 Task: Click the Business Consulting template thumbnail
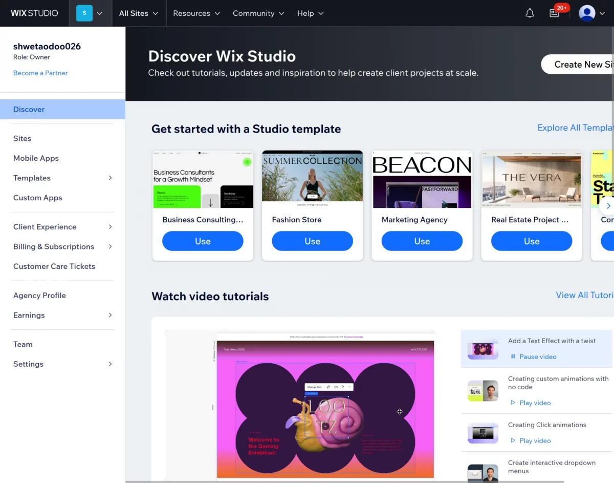pos(203,179)
